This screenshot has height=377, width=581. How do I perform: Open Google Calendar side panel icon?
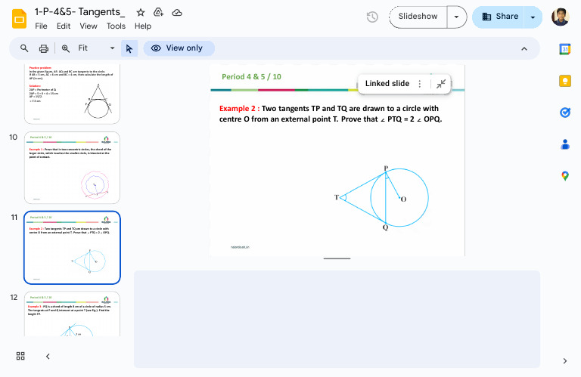[564, 49]
